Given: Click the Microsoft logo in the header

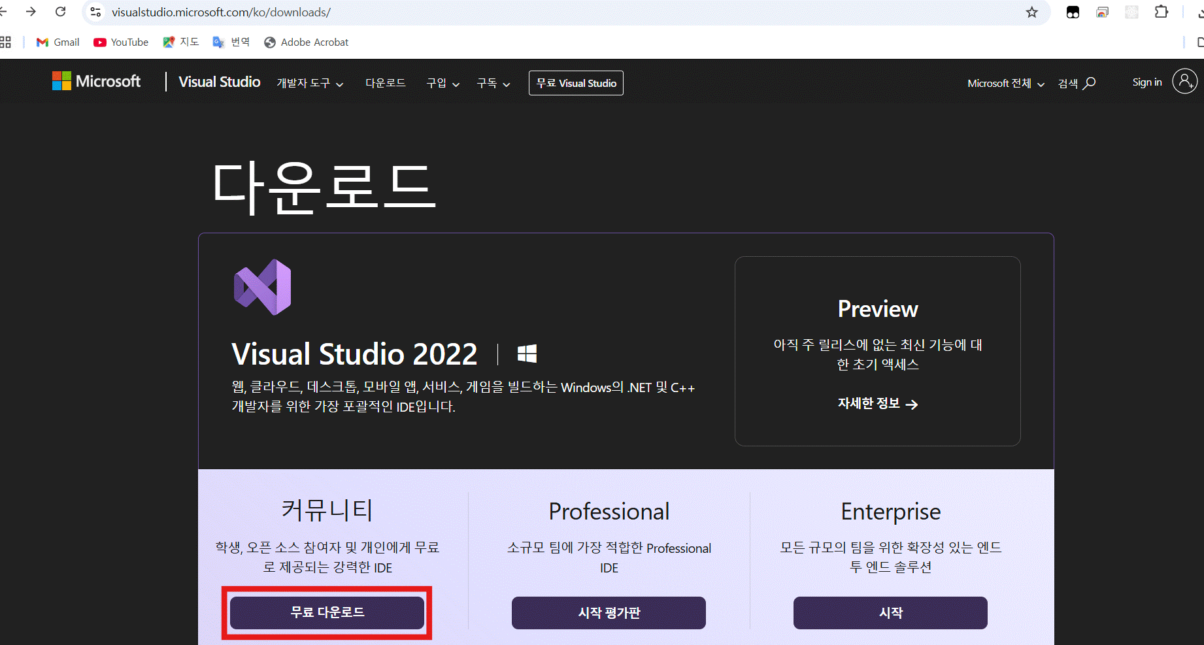Looking at the screenshot, I should pyautogui.click(x=97, y=81).
